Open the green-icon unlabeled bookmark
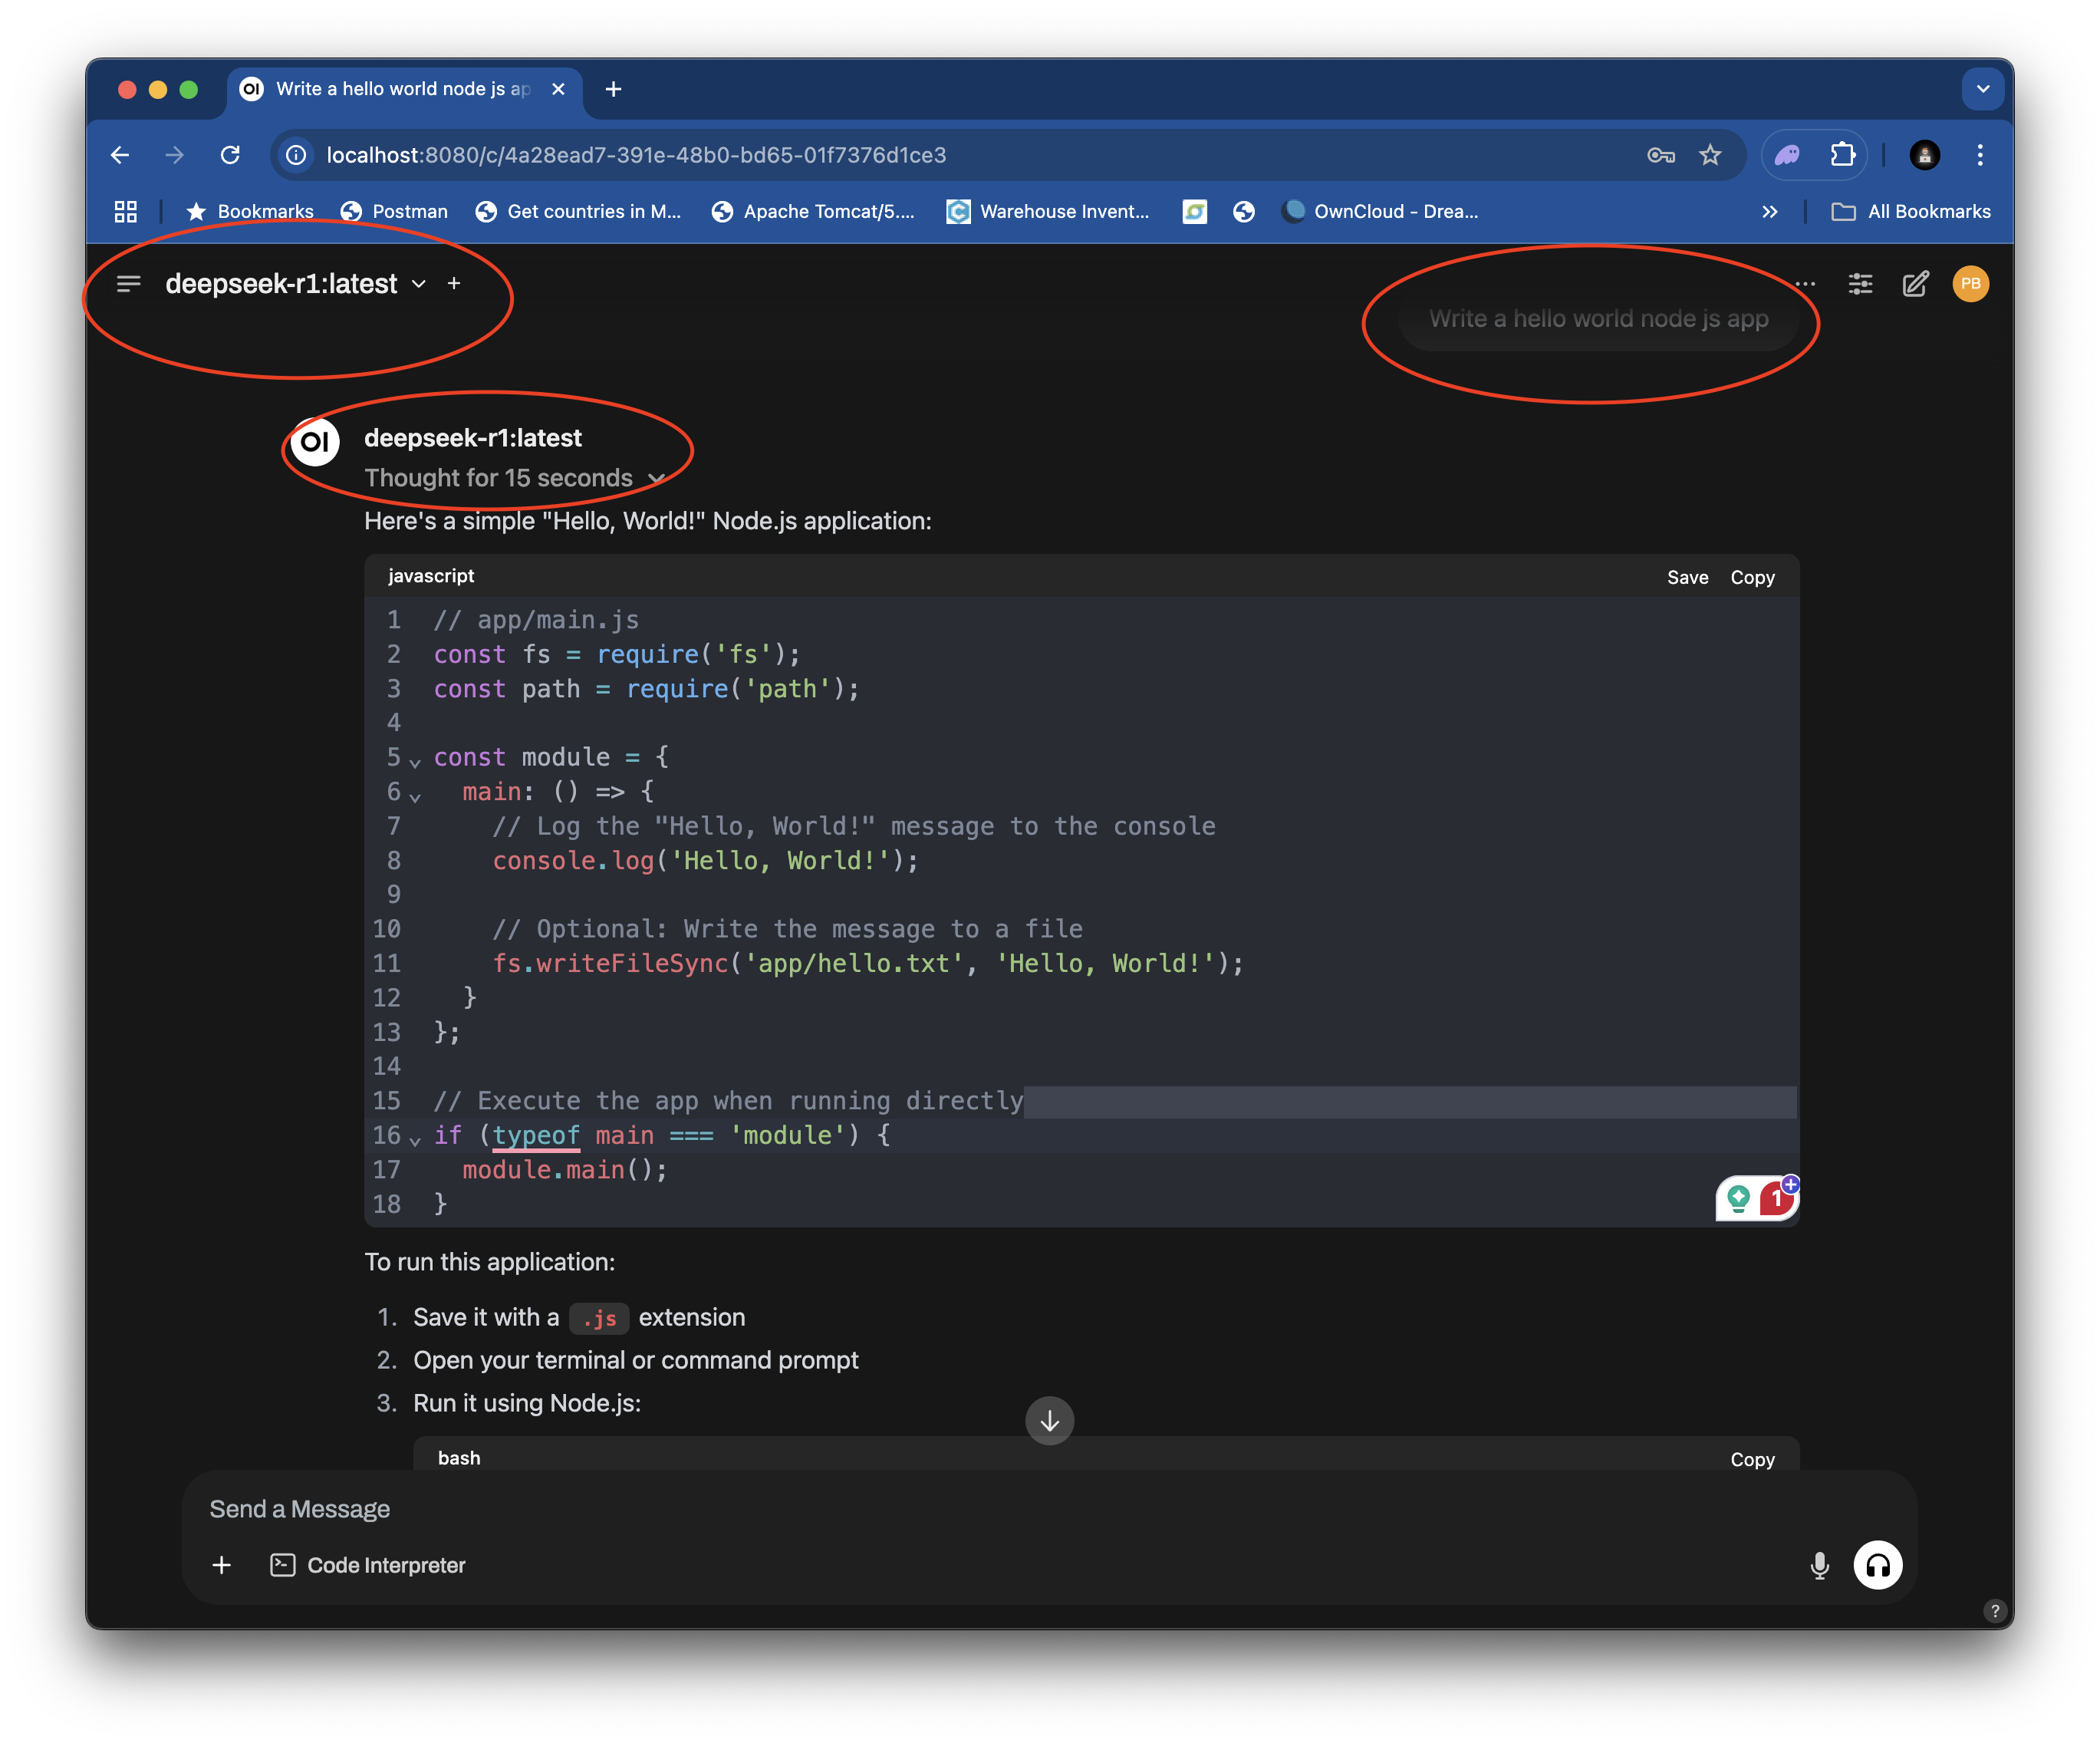2100x1743 pixels. click(x=1194, y=211)
